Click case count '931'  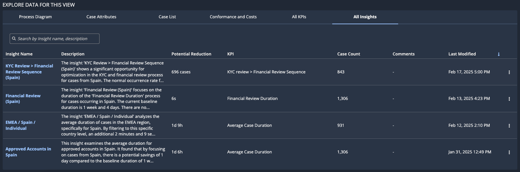[341, 125]
